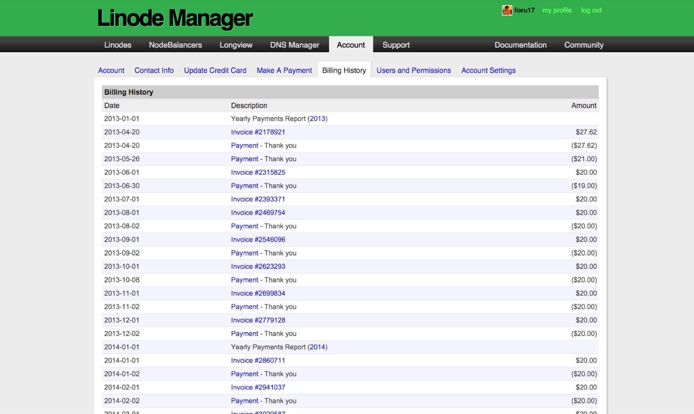This screenshot has width=694, height=414.
Task: Open Invoice #2178921
Action: (x=258, y=132)
